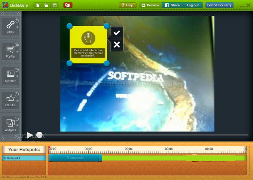This screenshot has width=253, height=180.
Task: Click the Preview button
Action: point(150,5)
